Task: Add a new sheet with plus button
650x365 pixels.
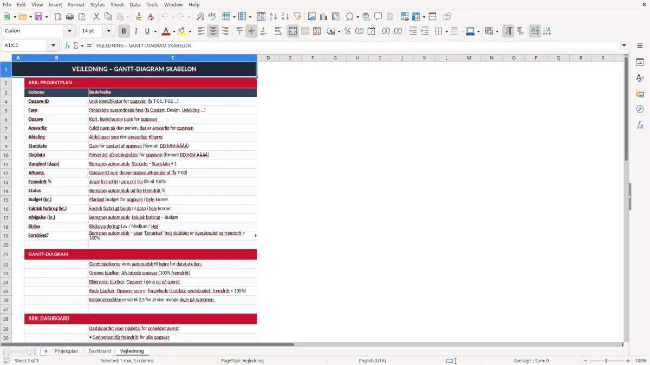Action: pos(45,351)
